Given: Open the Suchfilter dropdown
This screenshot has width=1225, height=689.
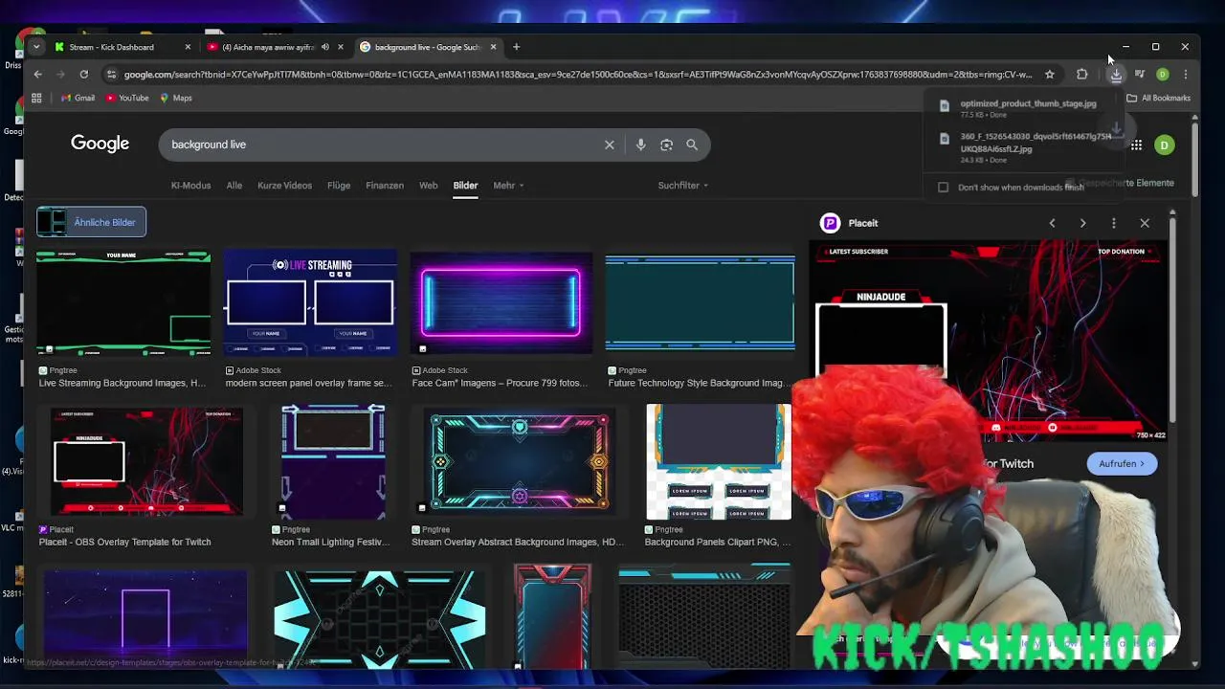Looking at the screenshot, I should 682,186.
